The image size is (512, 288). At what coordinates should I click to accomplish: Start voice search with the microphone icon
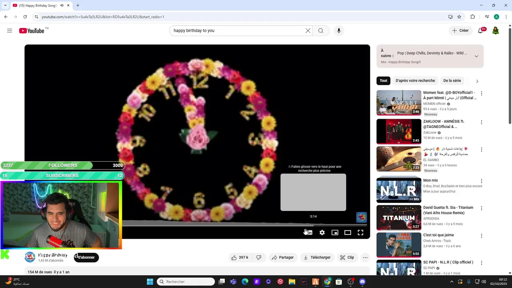pyautogui.click(x=339, y=31)
